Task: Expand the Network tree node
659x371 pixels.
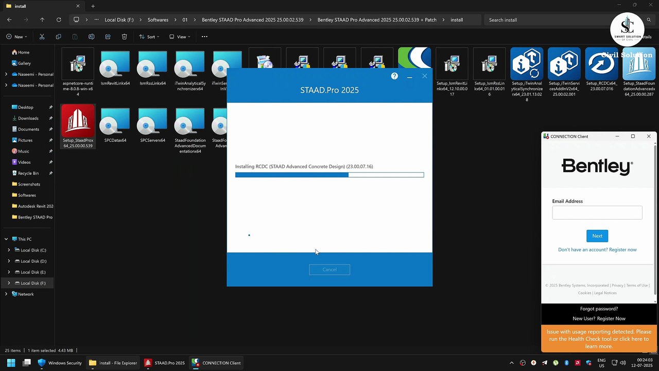Action: point(6,294)
